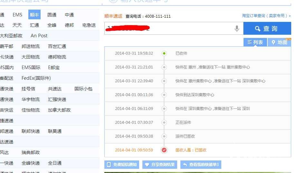Choose 联邦快递 courier
297x173 pixels.
tap(31, 131)
